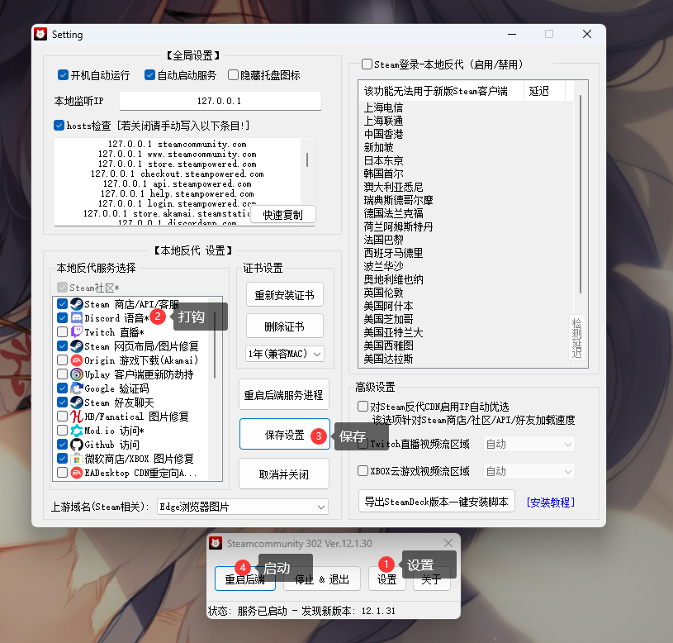Open the Edge浏览器图片 upstream domain dropdown
673x643 pixels.
pos(242,506)
